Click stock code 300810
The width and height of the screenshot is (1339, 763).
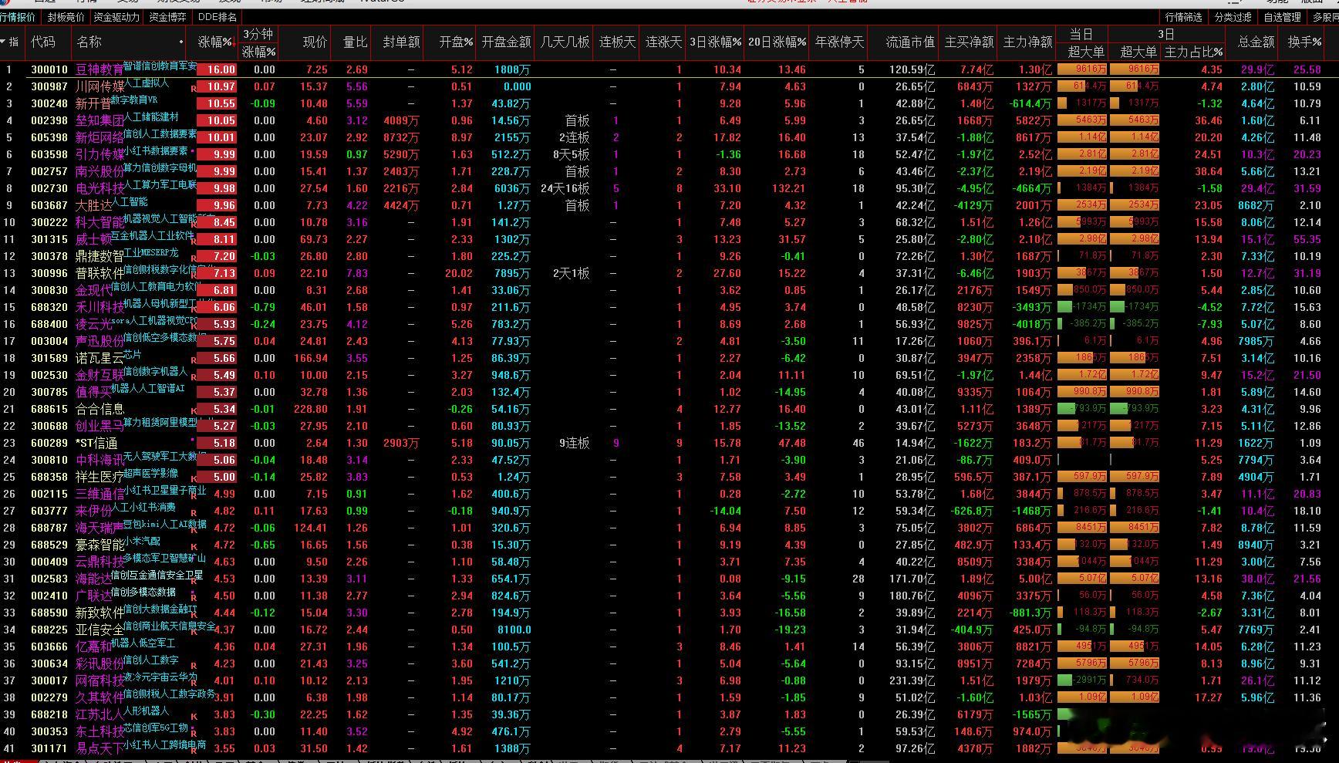point(49,460)
